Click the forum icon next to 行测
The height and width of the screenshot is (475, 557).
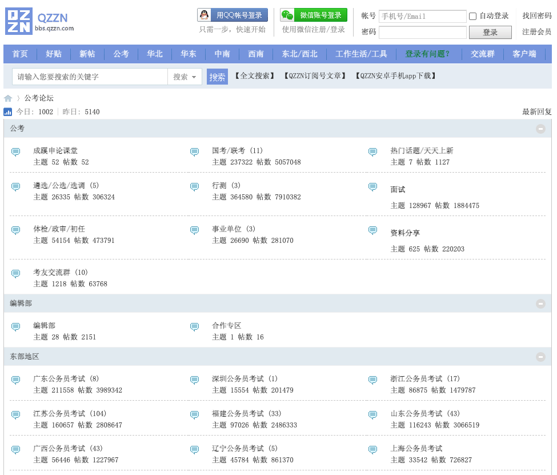(x=194, y=187)
